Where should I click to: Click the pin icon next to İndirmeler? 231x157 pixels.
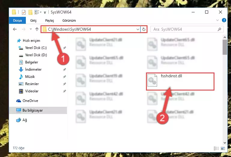[x=64, y=69]
